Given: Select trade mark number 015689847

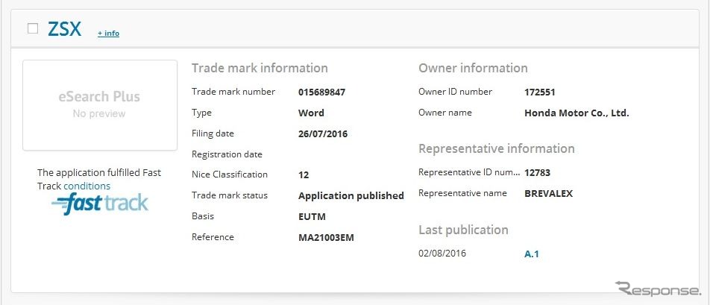Looking at the screenshot, I should tap(321, 92).
